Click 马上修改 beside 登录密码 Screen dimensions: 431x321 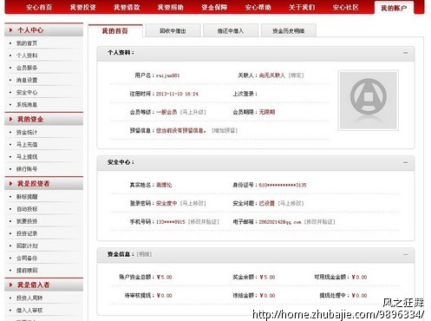(x=193, y=204)
